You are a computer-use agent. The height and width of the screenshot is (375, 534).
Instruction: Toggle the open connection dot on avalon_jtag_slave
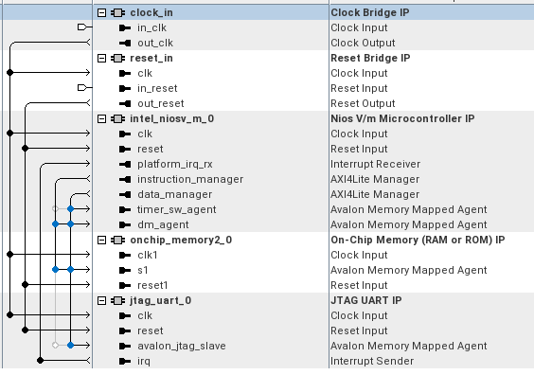click(55, 346)
